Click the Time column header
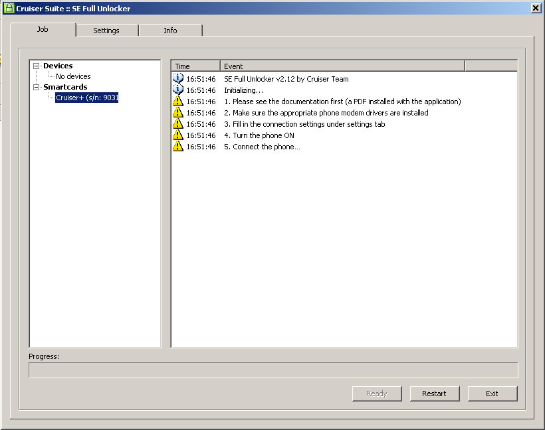The image size is (545, 430). [195, 66]
